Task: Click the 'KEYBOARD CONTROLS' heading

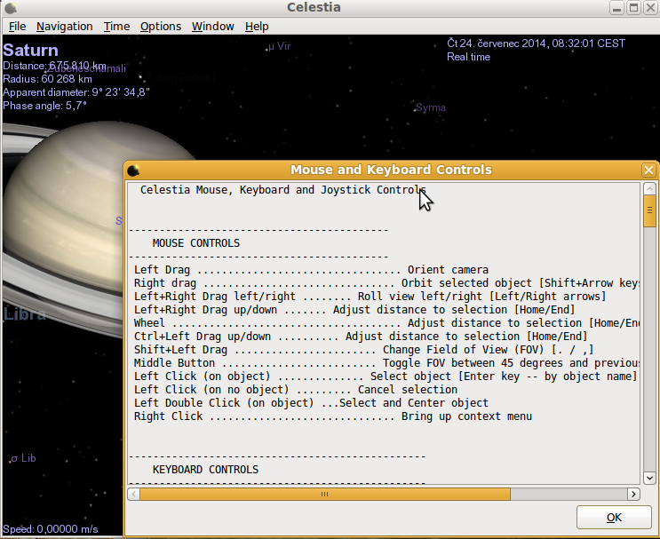Action: click(x=205, y=470)
